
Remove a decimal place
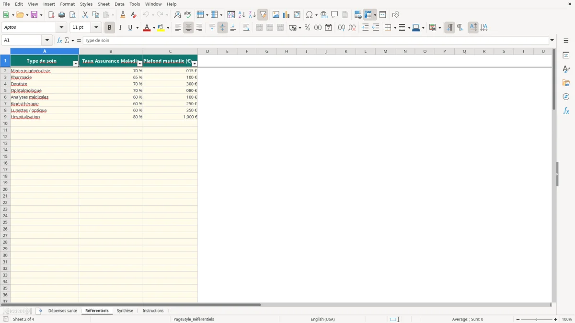tap(352, 28)
